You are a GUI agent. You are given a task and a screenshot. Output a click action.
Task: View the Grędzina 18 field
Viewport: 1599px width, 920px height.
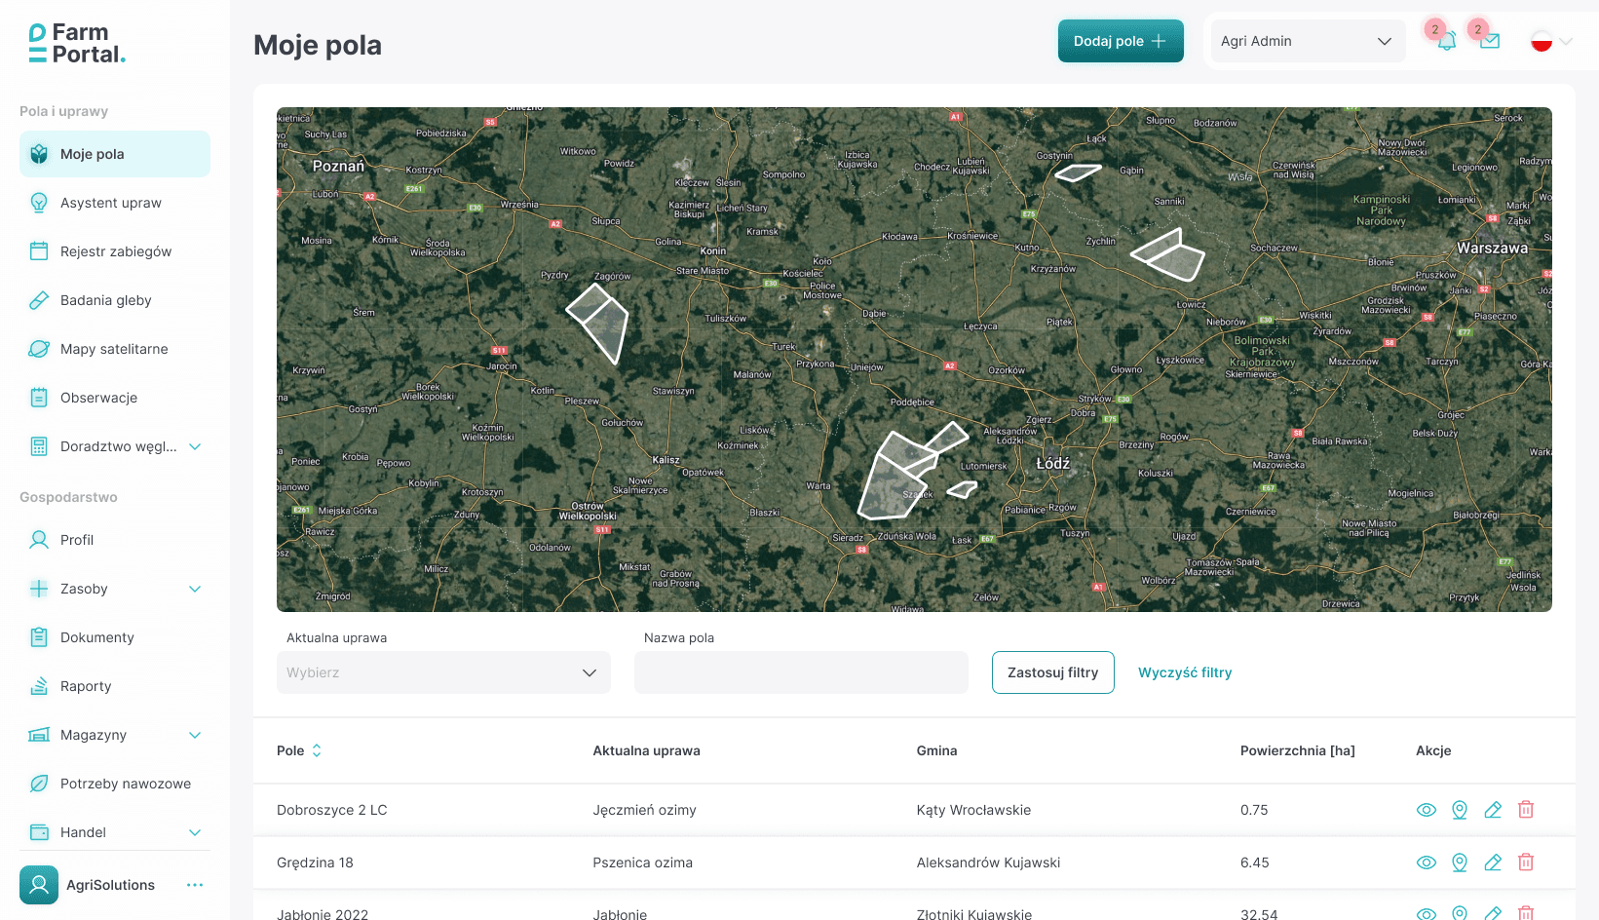click(x=1427, y=862)
